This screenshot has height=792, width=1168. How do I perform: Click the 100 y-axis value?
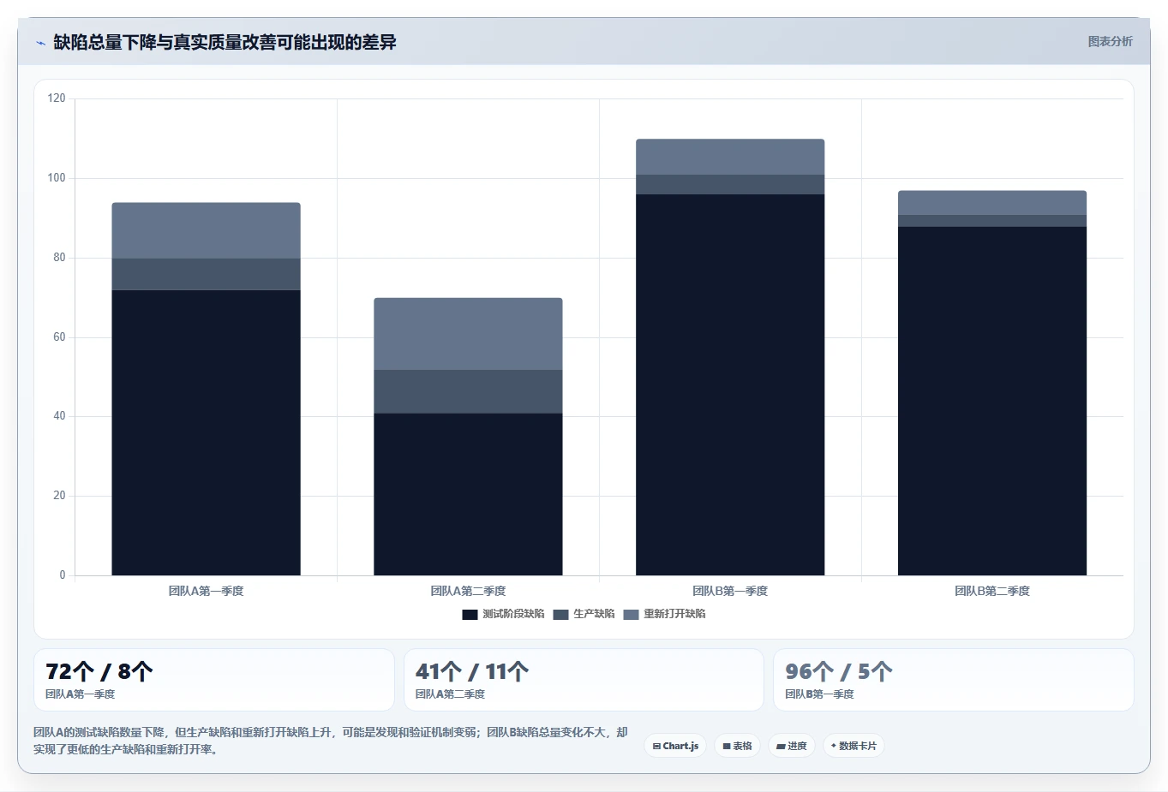pyautogui.click(x=57, y=178)
